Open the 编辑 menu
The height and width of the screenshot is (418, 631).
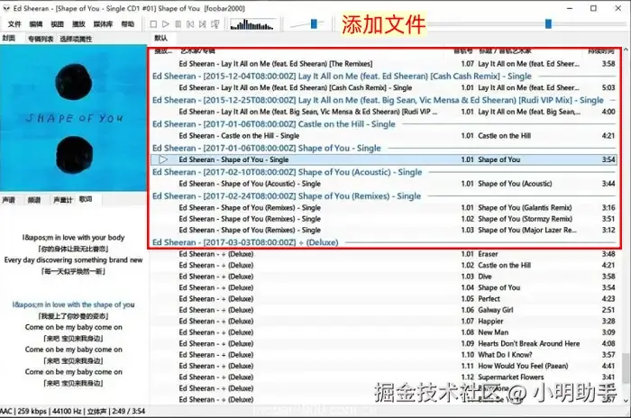click(36, 24)
